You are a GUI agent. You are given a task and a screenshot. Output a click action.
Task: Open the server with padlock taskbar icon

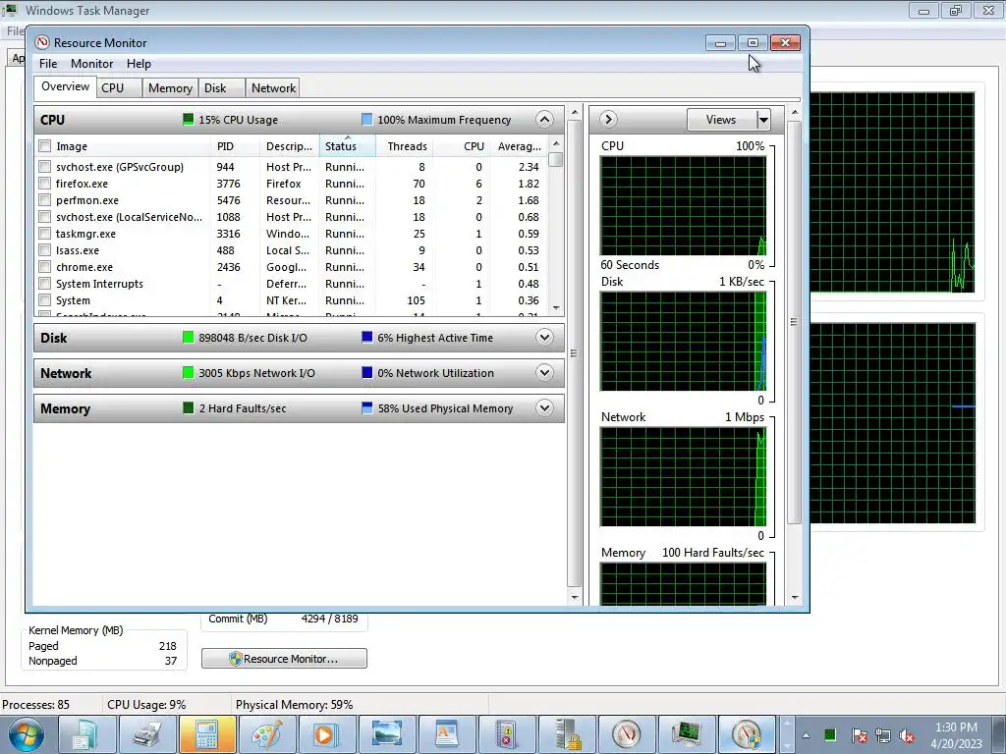point(567,734)
